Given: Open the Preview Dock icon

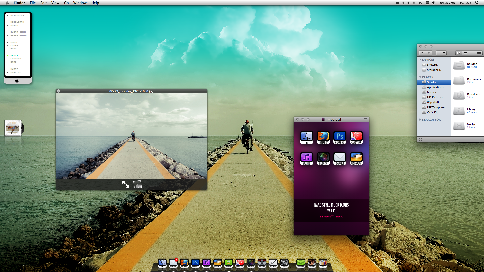Looking at the screenshot, I should [251, 263].
